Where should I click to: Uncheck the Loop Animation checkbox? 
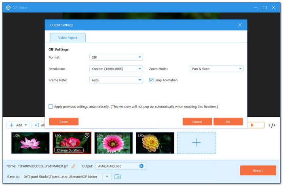pos(151,80)
